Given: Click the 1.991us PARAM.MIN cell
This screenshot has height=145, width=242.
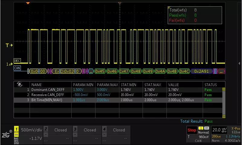Looking at the screenshot, I should [79, 100].
